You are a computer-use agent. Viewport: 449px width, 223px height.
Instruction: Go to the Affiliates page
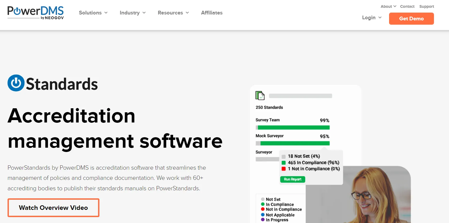coord(212,13)
